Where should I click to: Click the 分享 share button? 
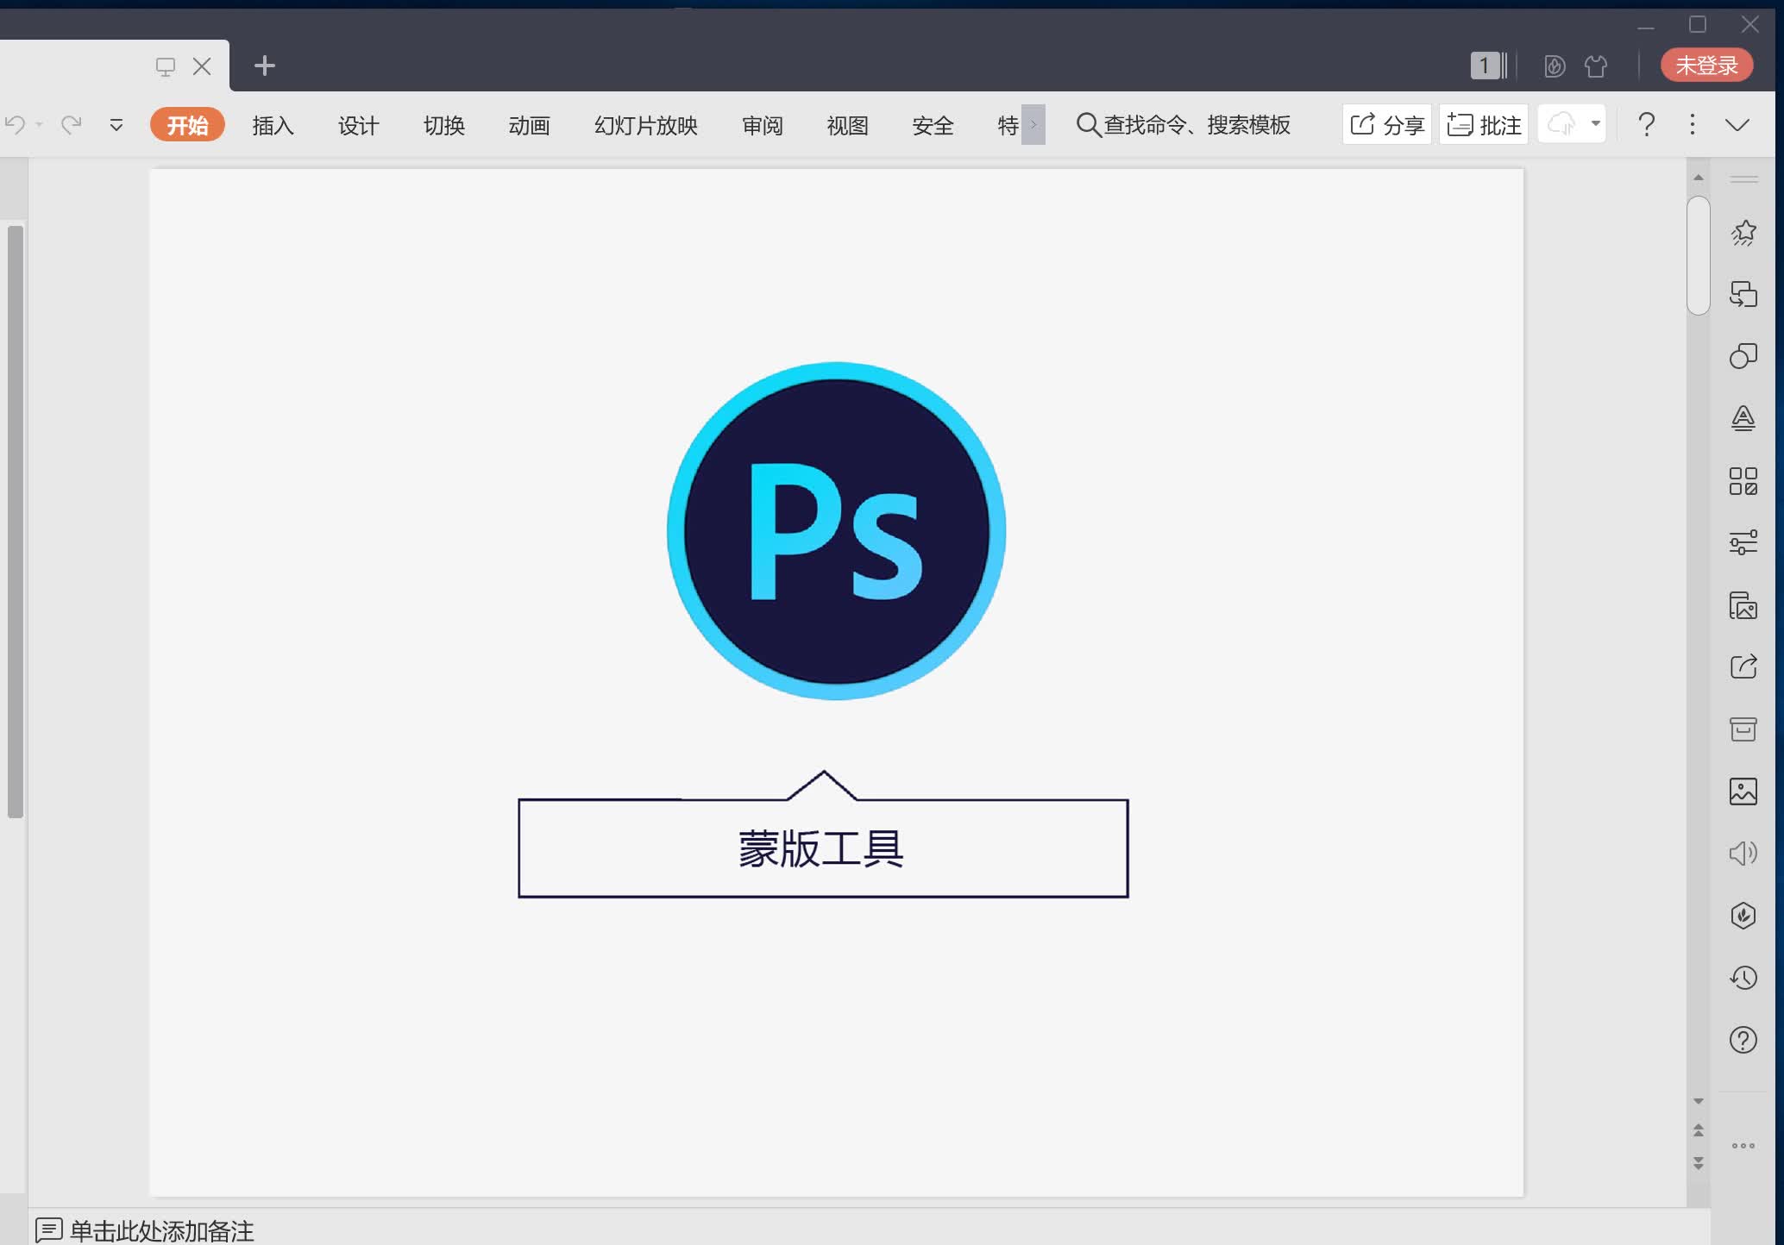tap(1386, 125)
